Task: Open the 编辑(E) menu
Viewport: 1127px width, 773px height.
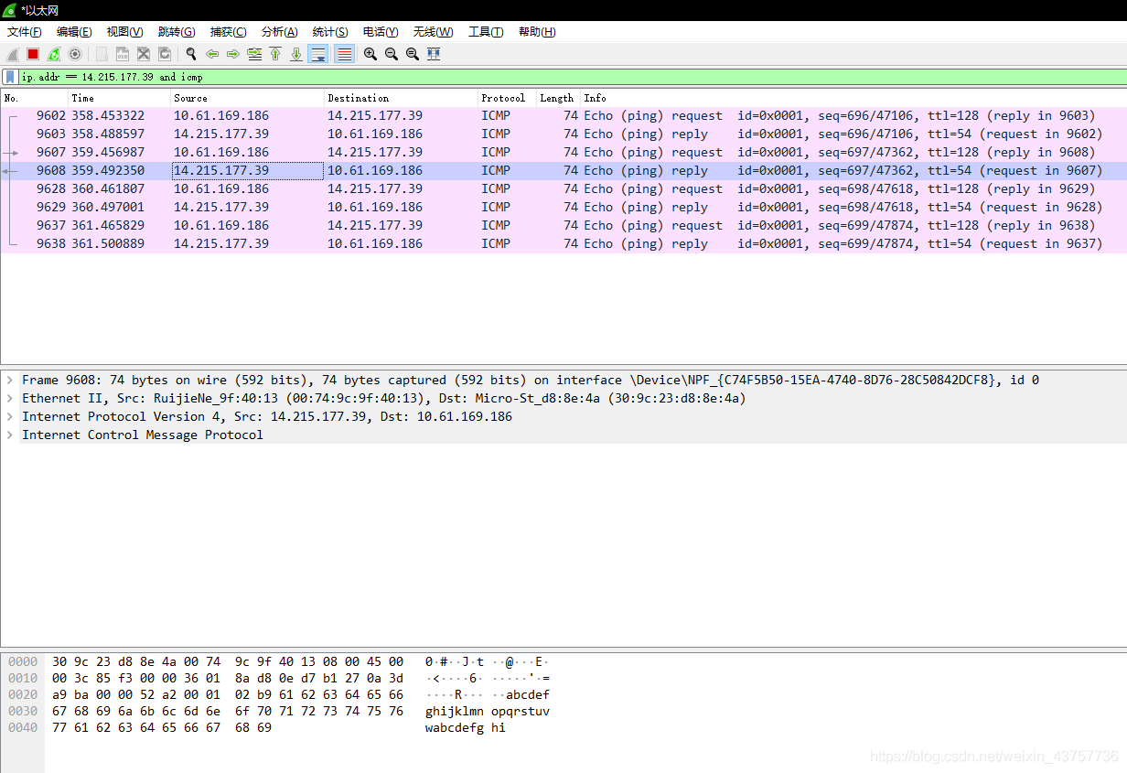Action: [74, 32]
